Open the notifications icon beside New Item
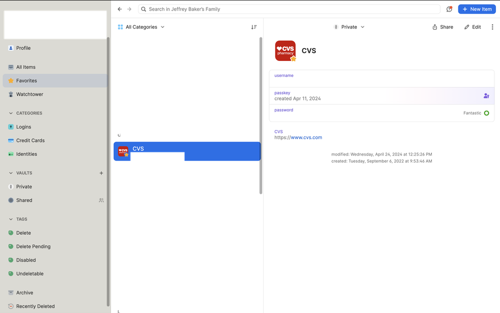Image resolution: width=500 pixels, height=313 pixels. coord(449,9)
